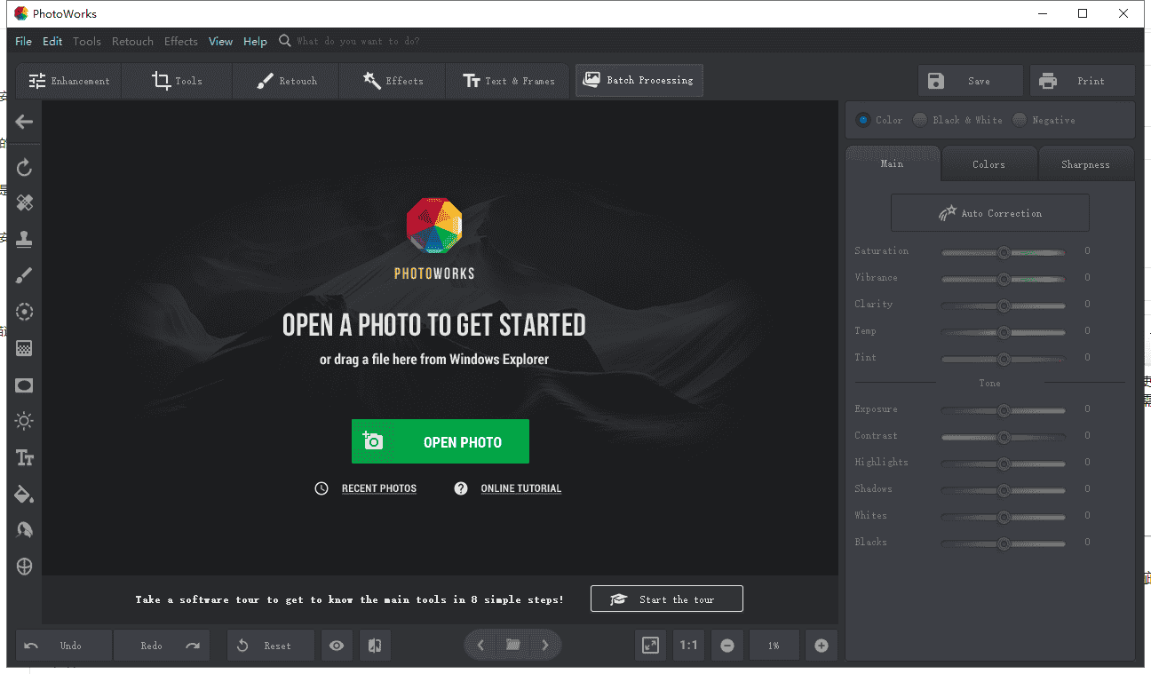Select the radial filter tool
This screenshot has width=1151, height=674.
pos(25,312)
